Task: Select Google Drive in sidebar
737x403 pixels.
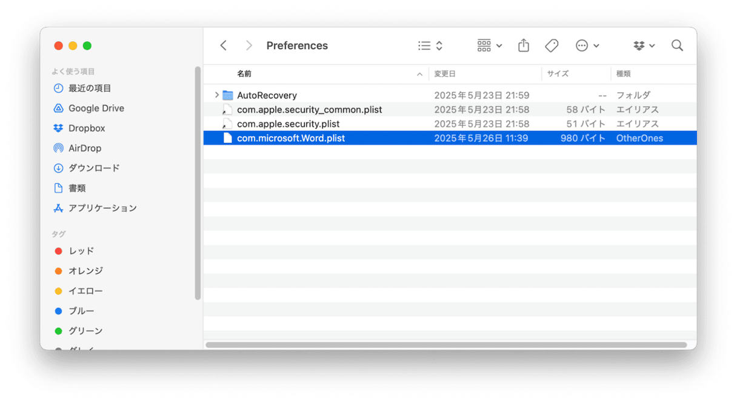Action: click(96, 108)
